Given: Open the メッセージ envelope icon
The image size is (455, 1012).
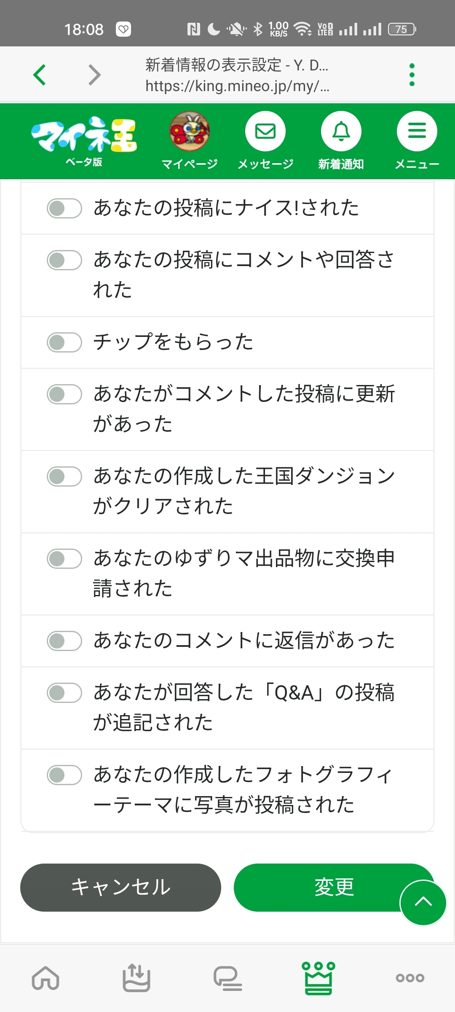Looking at the screenshot, I should (265, 132).
